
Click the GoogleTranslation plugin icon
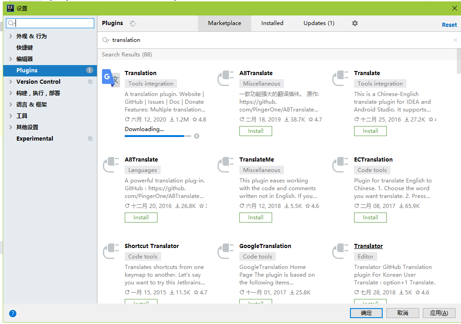[226, 251]
